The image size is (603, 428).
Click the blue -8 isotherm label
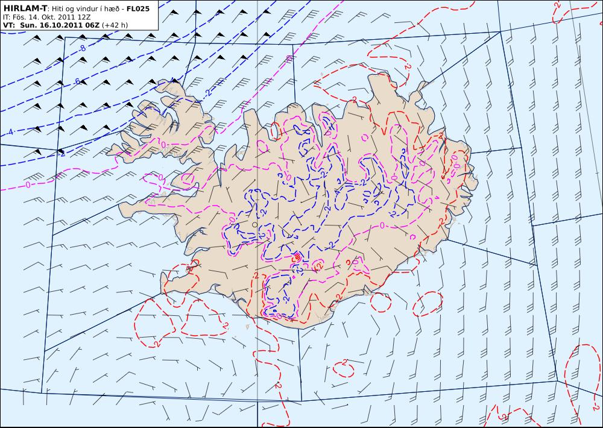click(x=81, y=48)
